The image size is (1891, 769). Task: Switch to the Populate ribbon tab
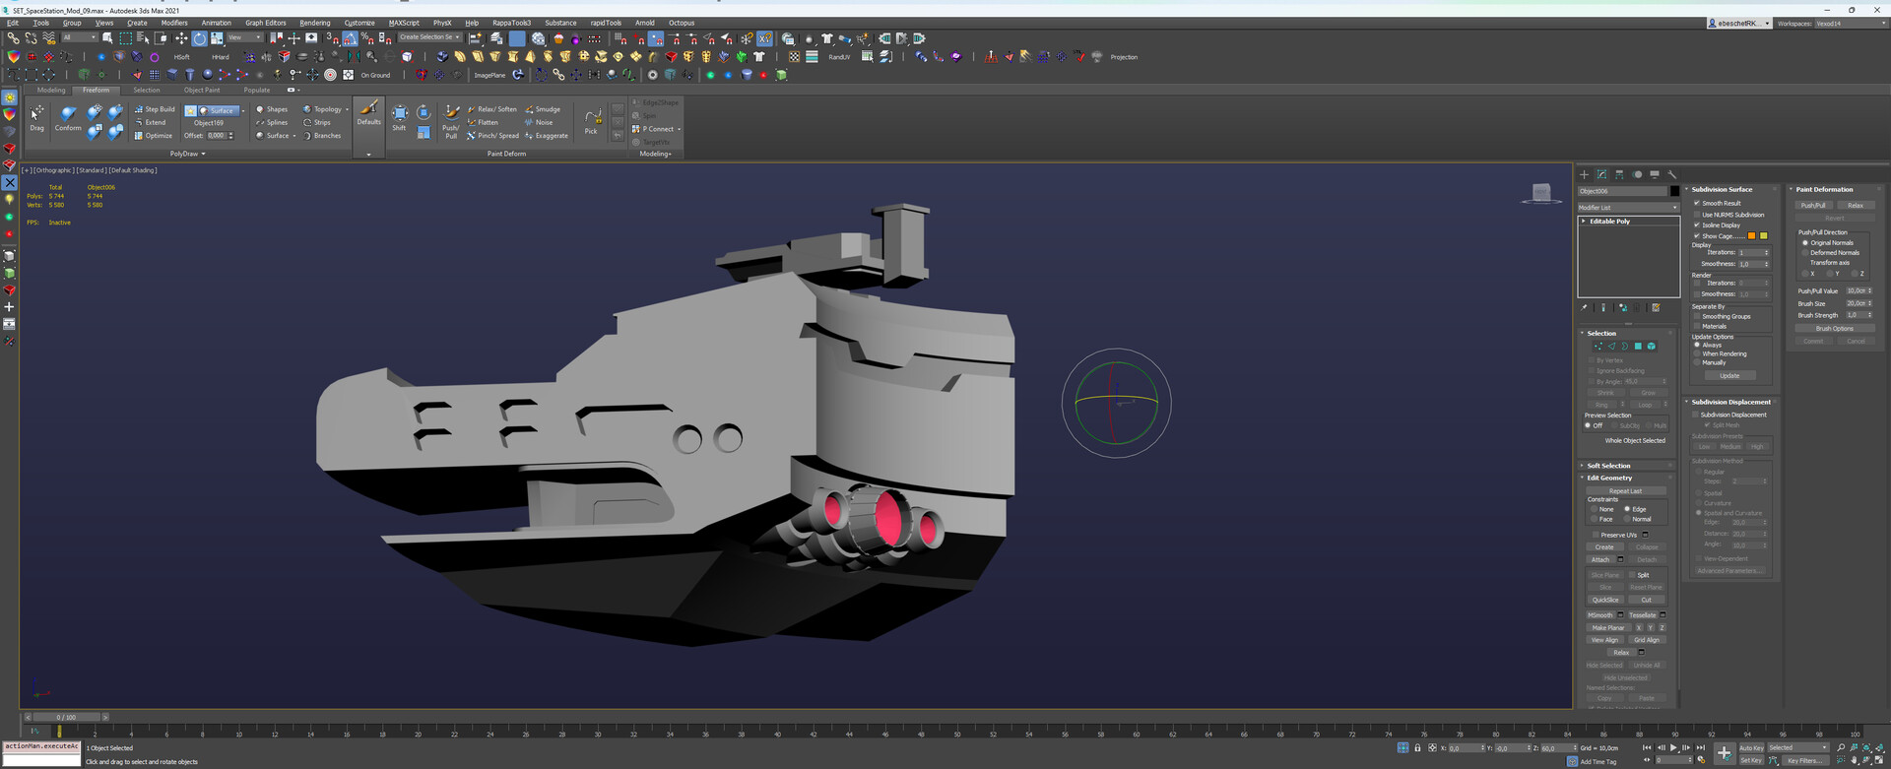tap(257, 90)
